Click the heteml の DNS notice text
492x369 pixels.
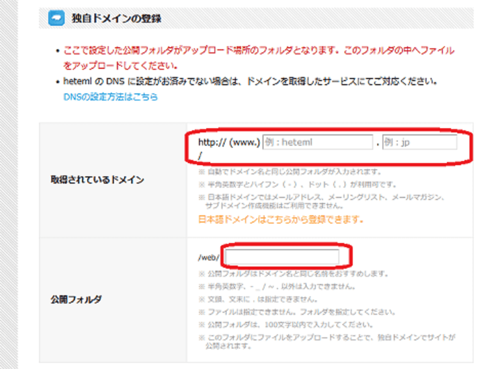coord(250,82)
